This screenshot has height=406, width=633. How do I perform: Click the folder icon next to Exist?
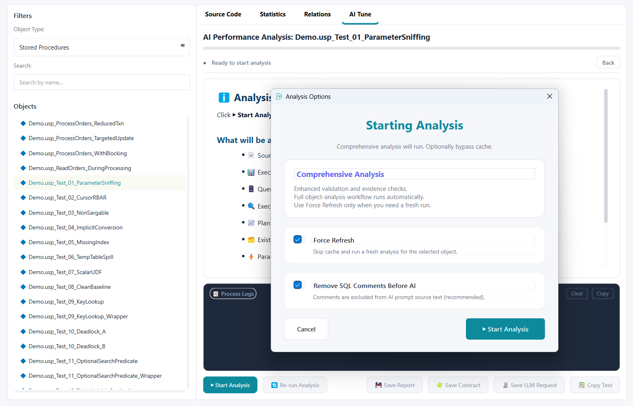coord(251,240)
